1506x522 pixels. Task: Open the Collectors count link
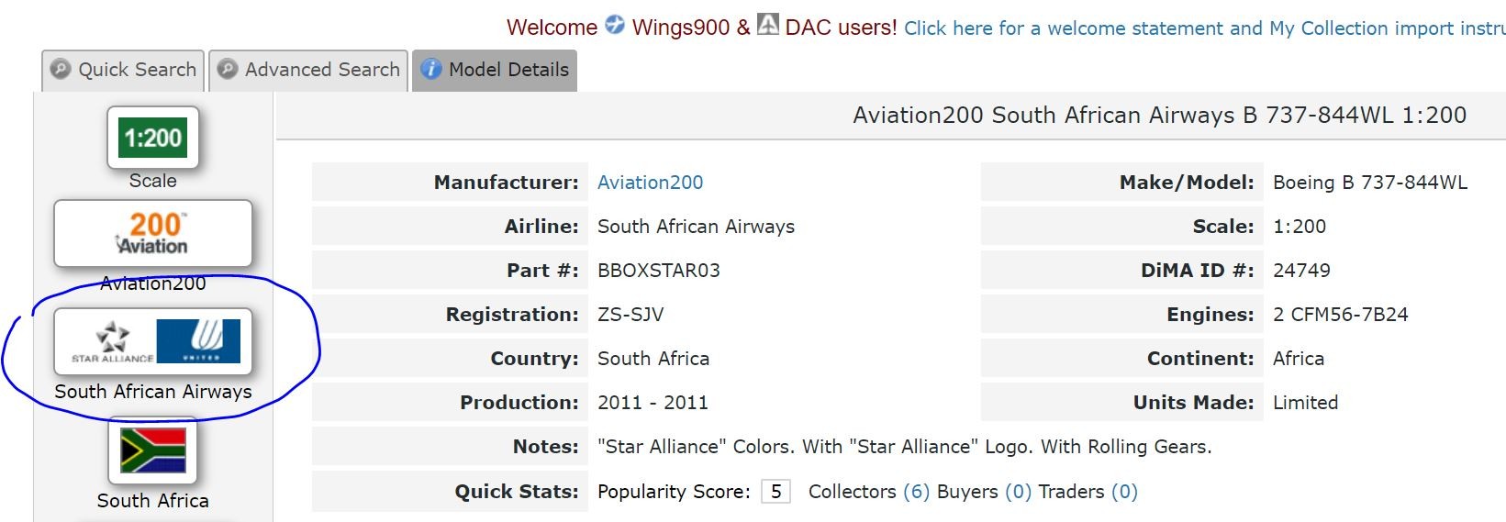[916, 492]
